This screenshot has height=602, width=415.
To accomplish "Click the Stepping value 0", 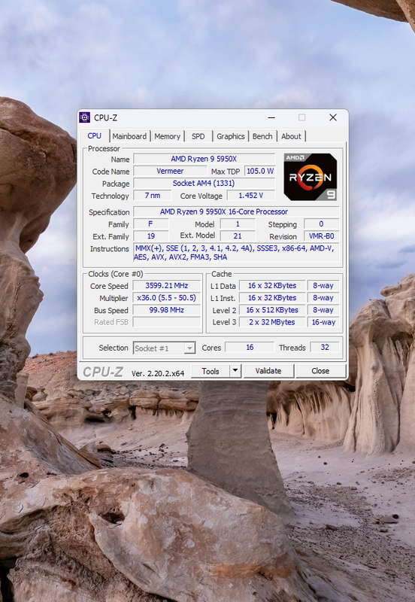I will tap(322, 223).
